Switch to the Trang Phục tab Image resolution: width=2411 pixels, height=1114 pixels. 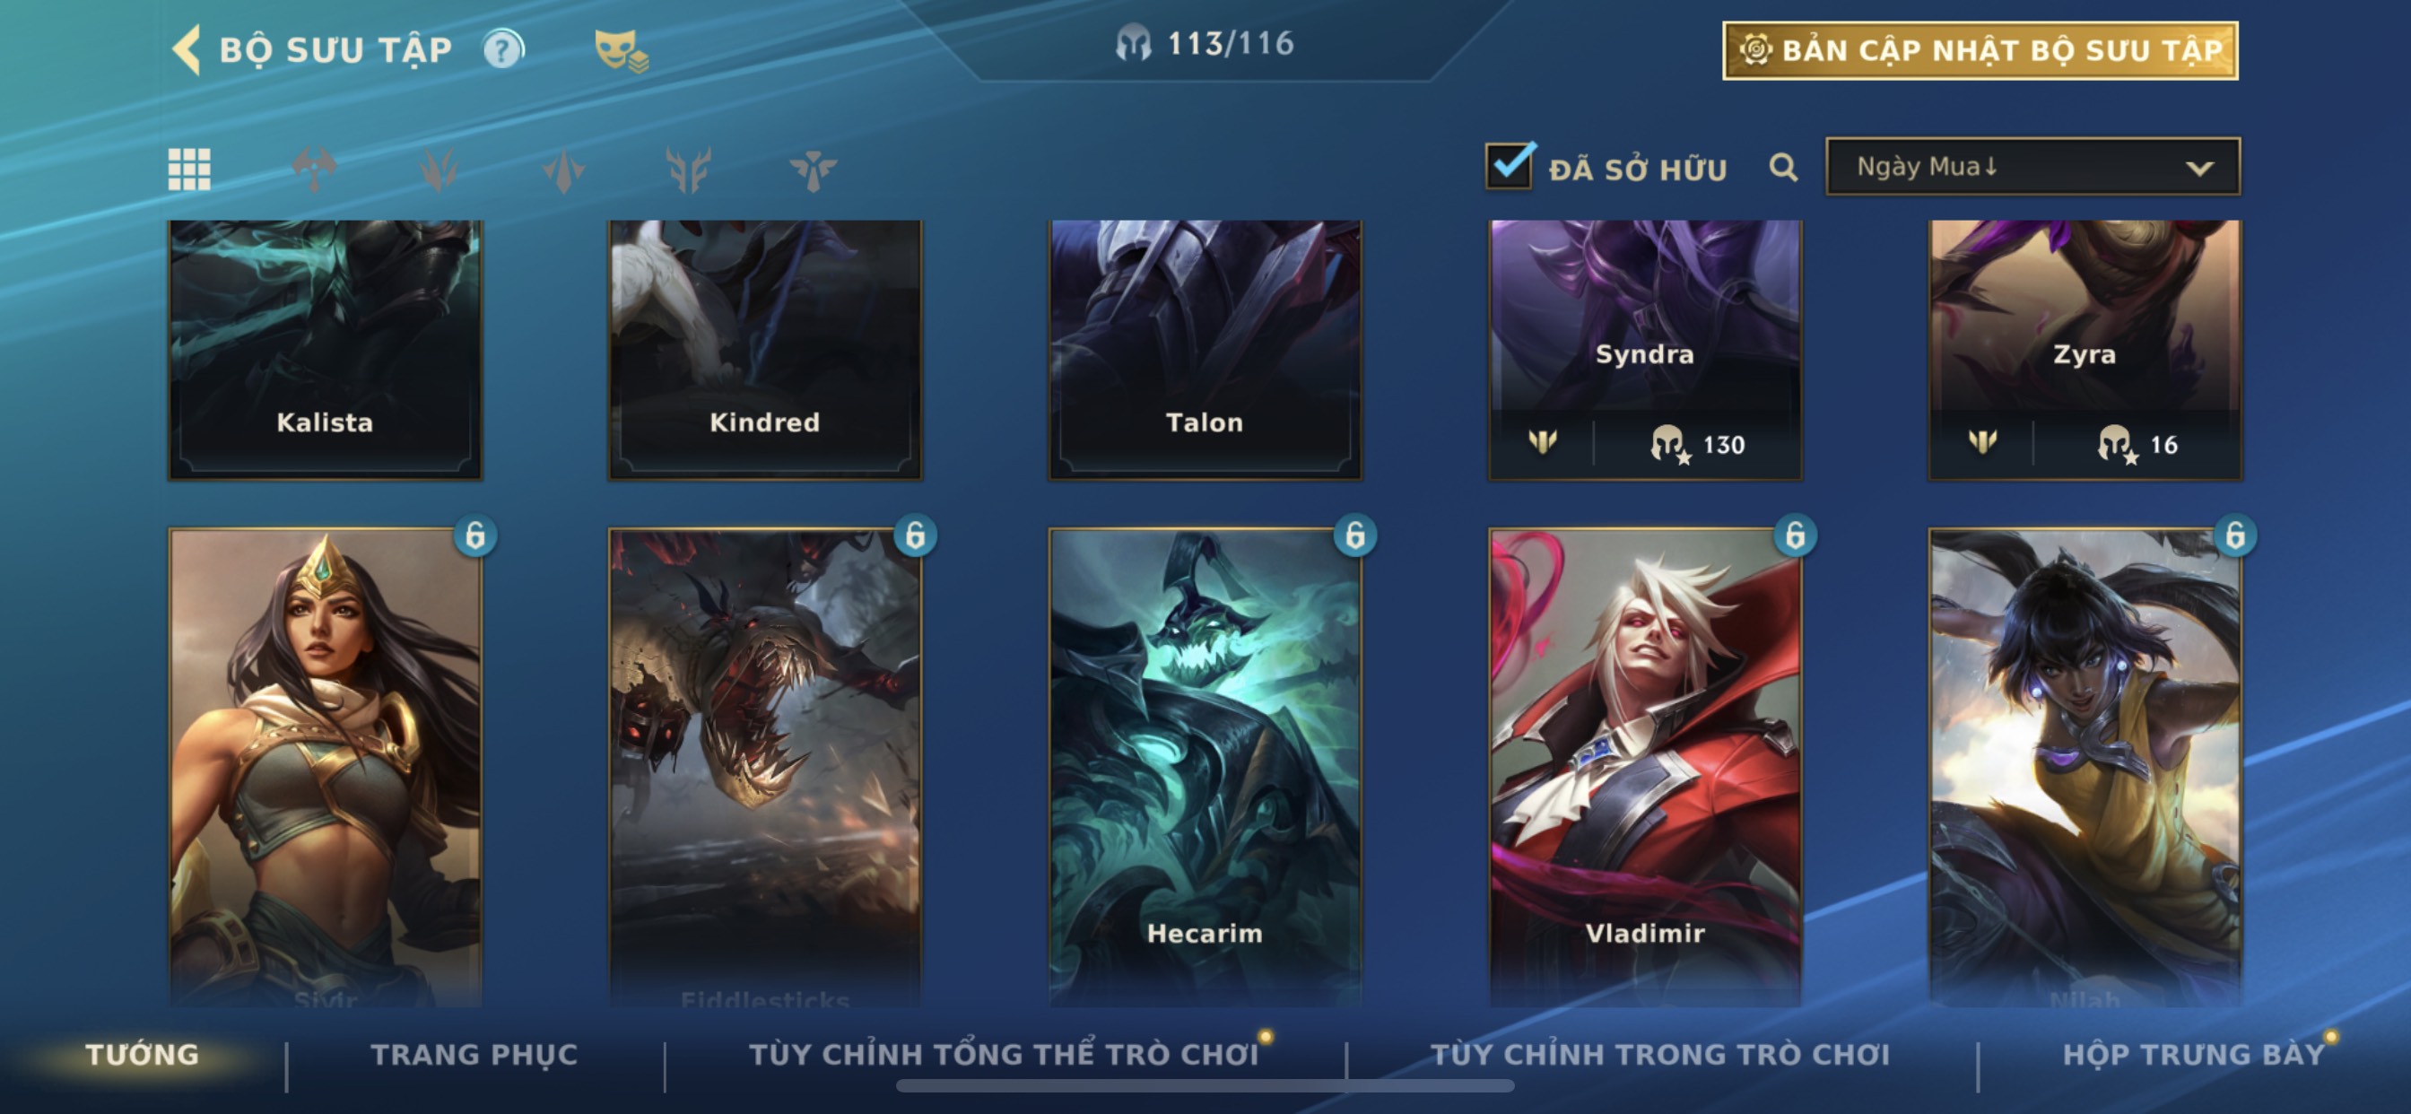pyautogui.click(x=474, y=1055)
